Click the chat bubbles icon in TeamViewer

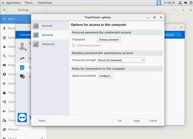coord(22,76)
